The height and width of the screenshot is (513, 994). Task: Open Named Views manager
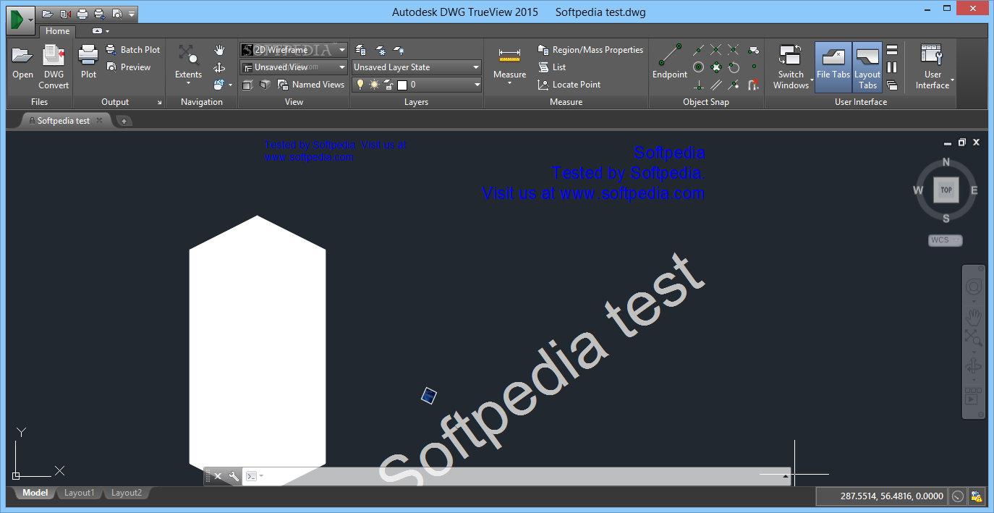[x=311, y=85]
